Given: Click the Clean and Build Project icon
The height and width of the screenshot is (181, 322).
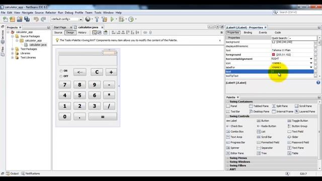Looking at the screenshot, I should (104, 19).
